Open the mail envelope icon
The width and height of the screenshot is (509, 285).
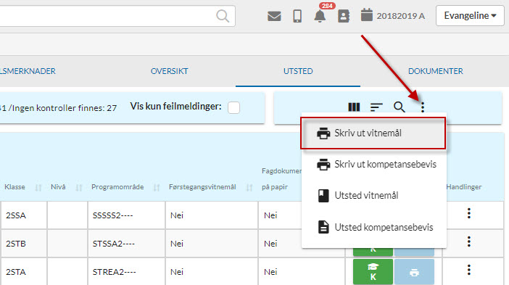[274, 16]
